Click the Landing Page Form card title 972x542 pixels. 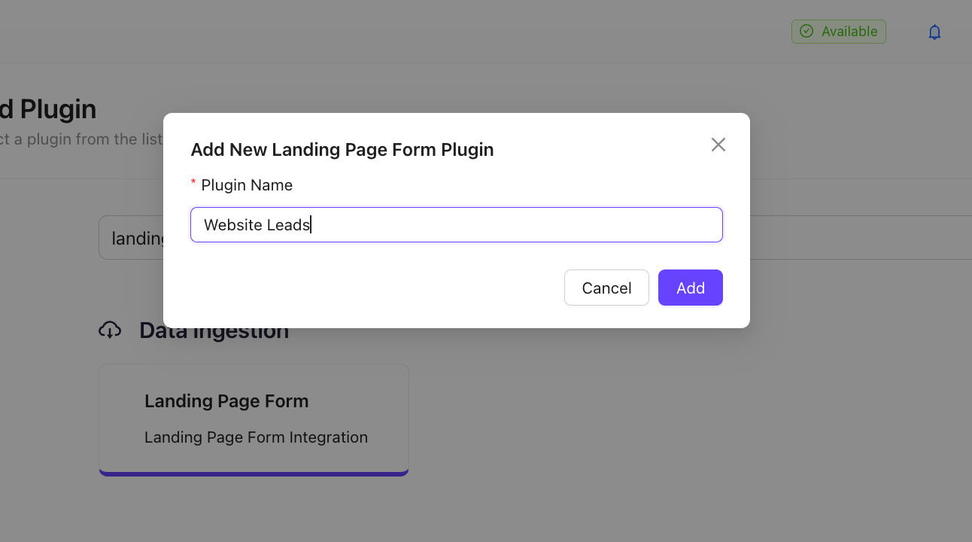click(x=226, y=401)
